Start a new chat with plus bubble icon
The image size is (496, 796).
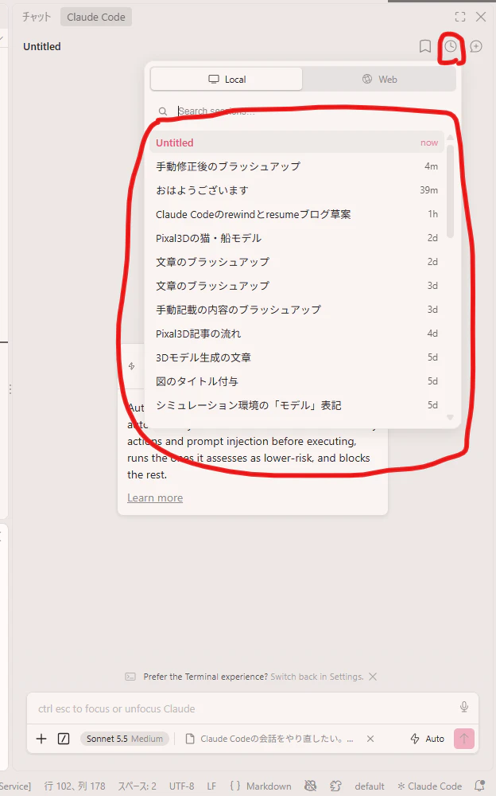click(475, 47)
